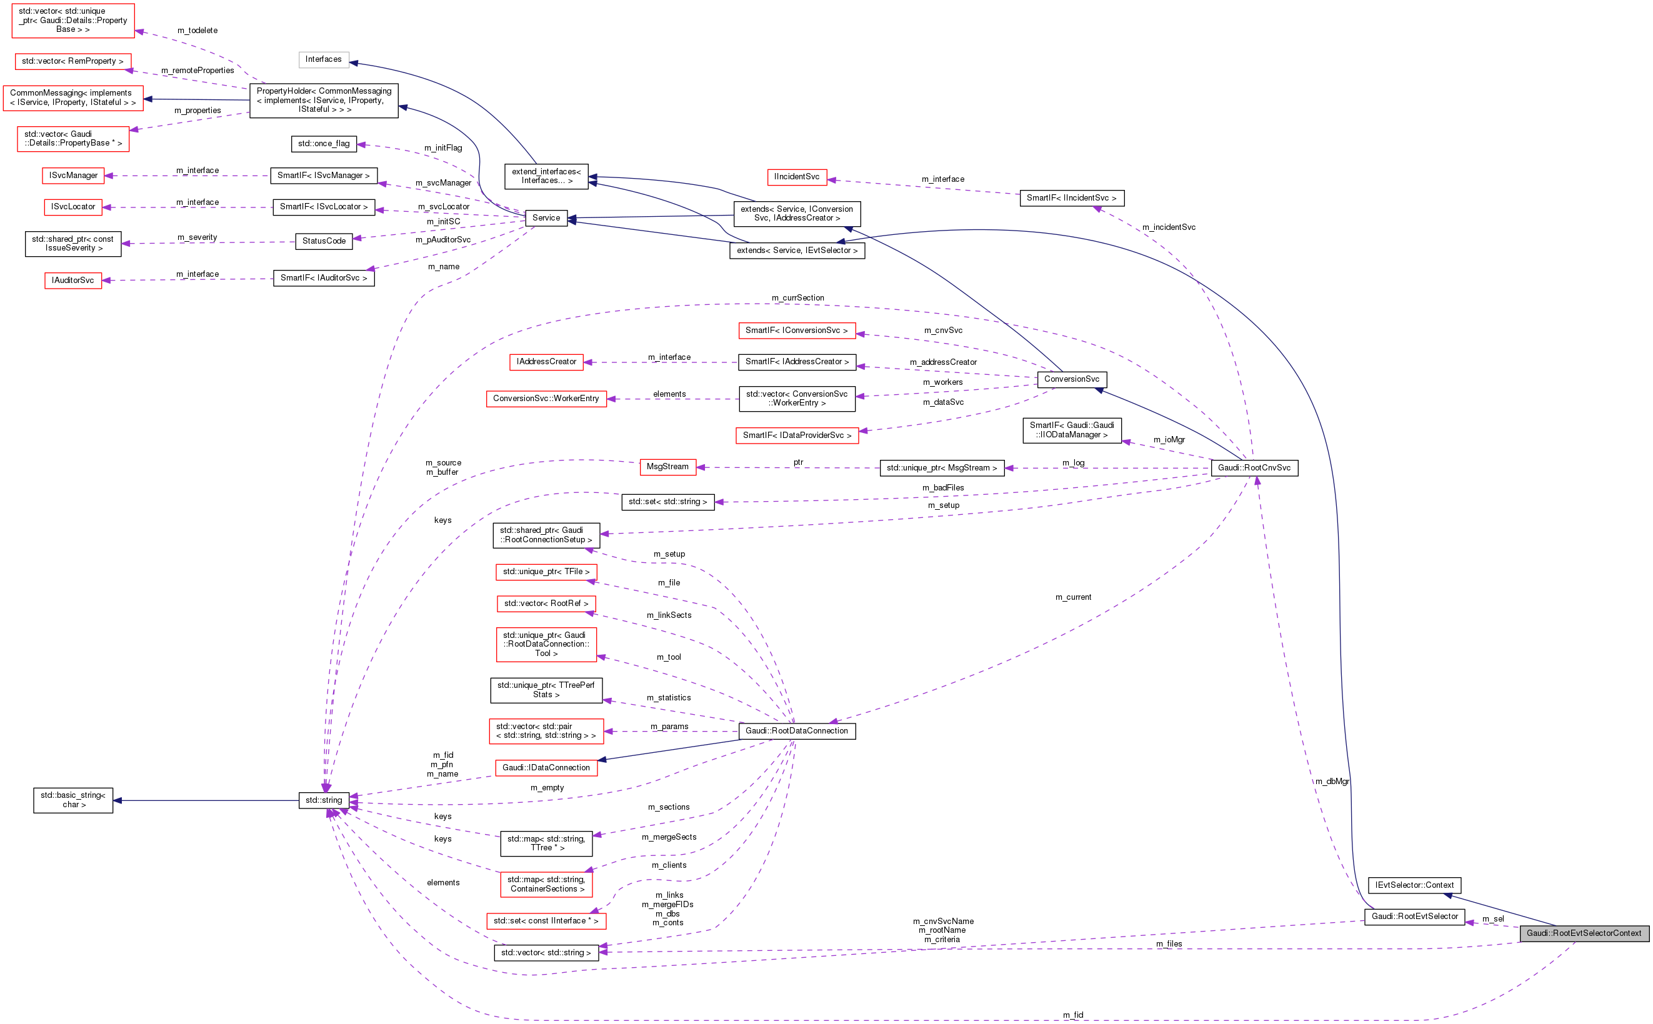
Task: Open the ConversionSvc class node
Action: pyautogui.click(x=1072, y=379)
